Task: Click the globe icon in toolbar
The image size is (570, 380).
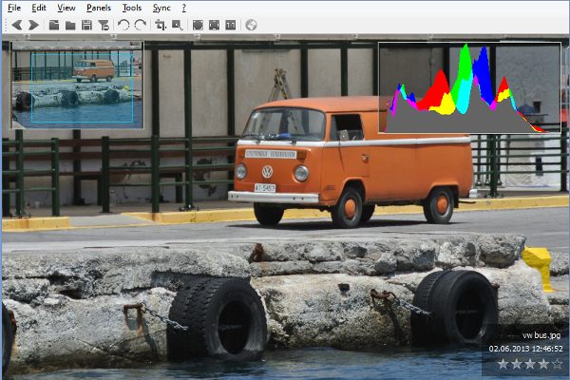Action: (x=251, y=25)
